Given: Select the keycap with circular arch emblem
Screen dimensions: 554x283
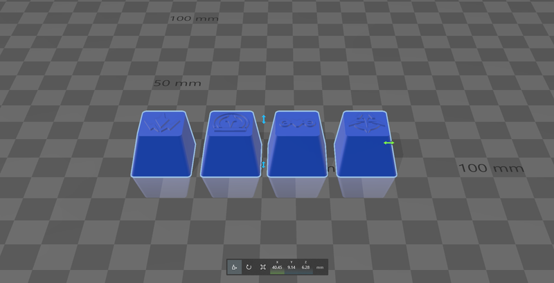Looking at the screenshot, I should click(x=231, y=144).
